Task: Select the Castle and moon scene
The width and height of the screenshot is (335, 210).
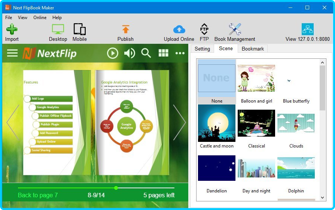Action: coord(217,127)
